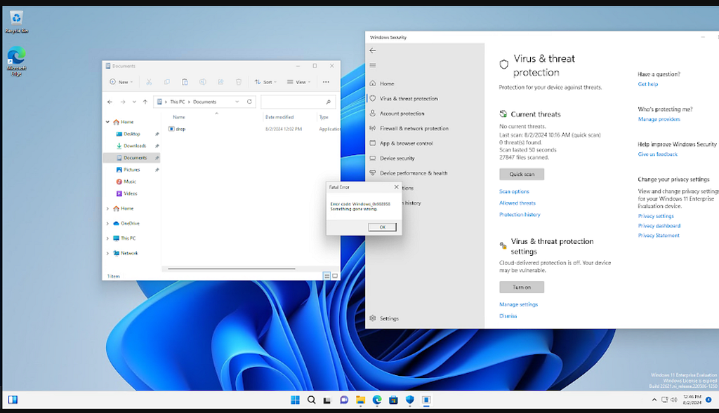Click the Copy icon in Documents toolbar

coord(167,82)
